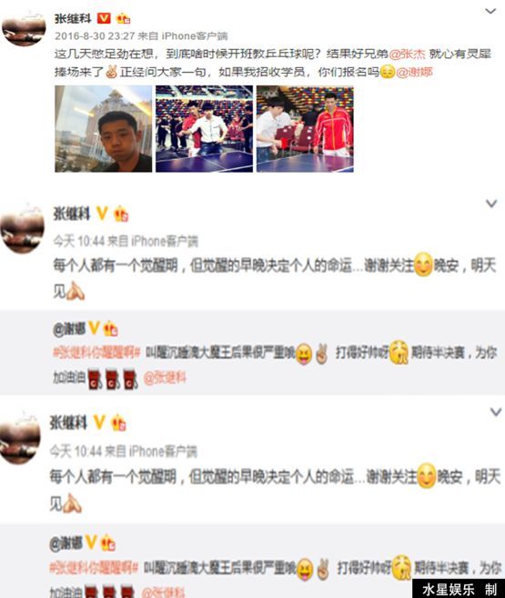This screenshot has width=505, height=598.
Task: Open the @谢娜 name in first quoted repost
Action: tap(69, 328)
